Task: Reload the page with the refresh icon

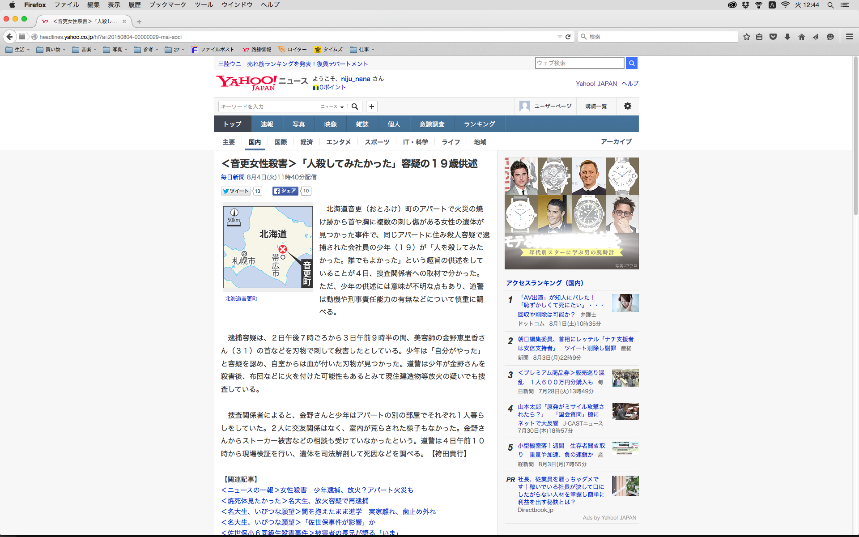Action: tap(568, 37)
